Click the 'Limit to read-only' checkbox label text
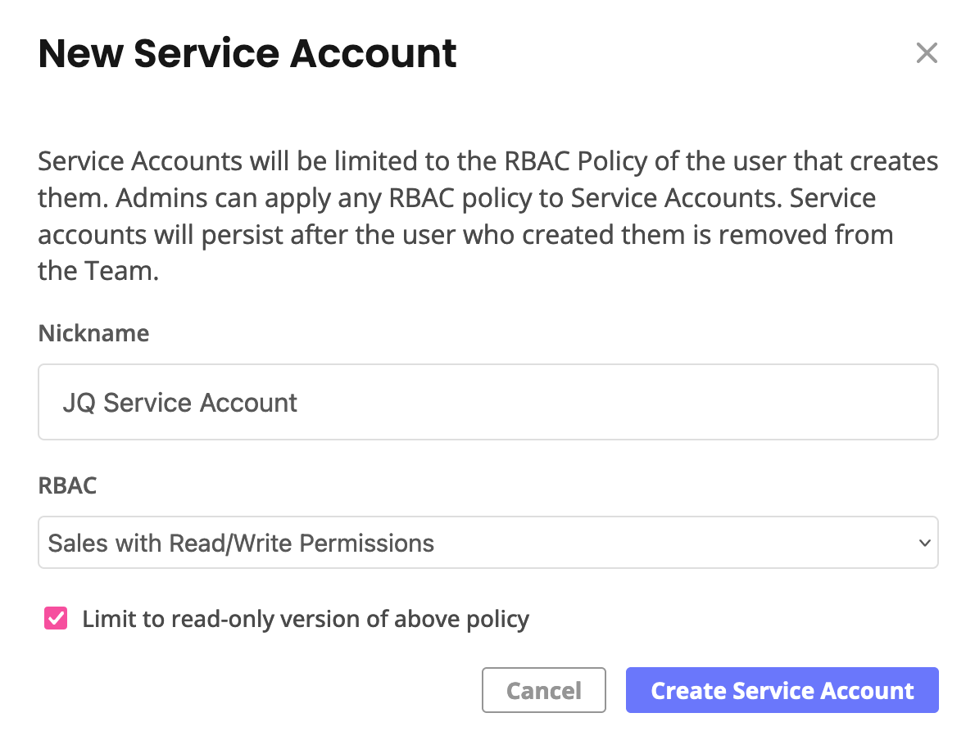The height and width of the screenshot is (740, 975). pyautogui.click(x=305, y=618)
